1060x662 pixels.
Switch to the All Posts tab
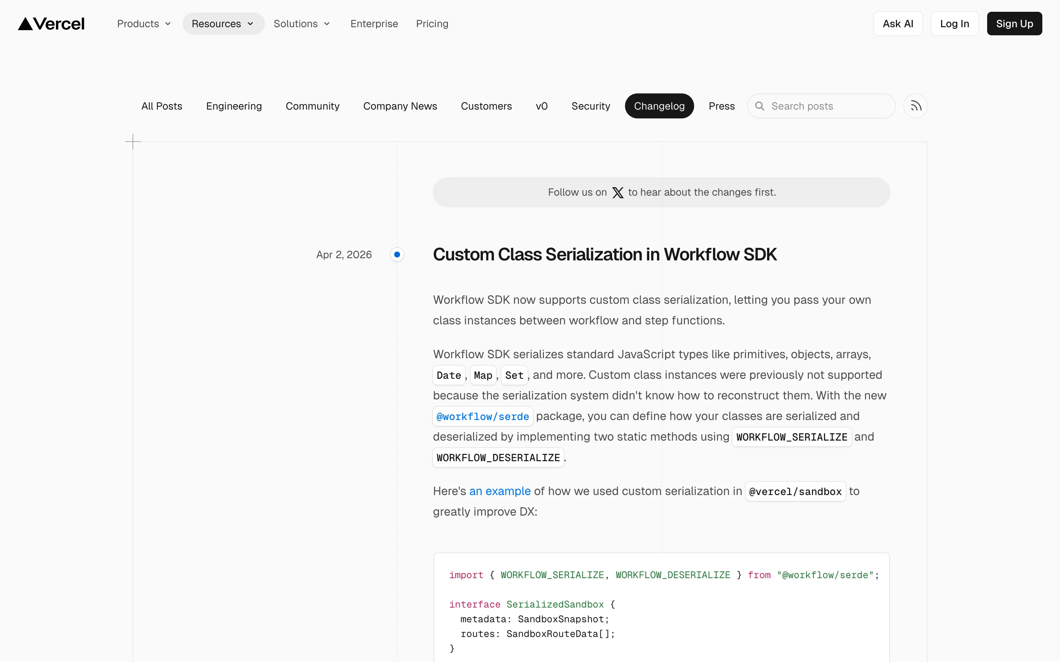point(162,106)
